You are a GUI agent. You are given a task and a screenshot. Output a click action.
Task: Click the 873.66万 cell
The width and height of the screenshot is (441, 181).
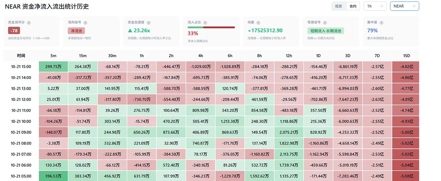pos(171,132)
